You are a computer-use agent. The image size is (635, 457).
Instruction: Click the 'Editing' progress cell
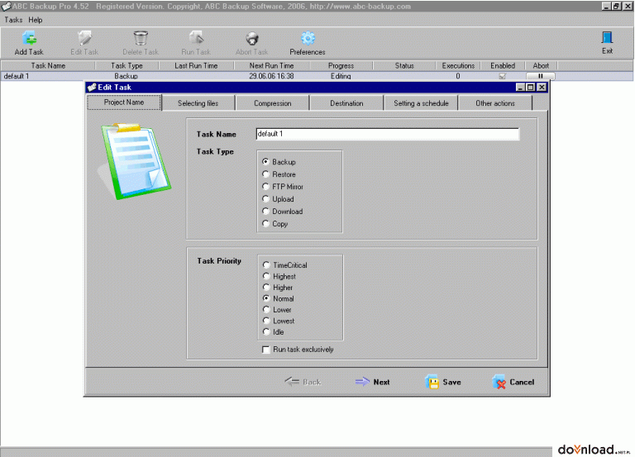(341, 76)
